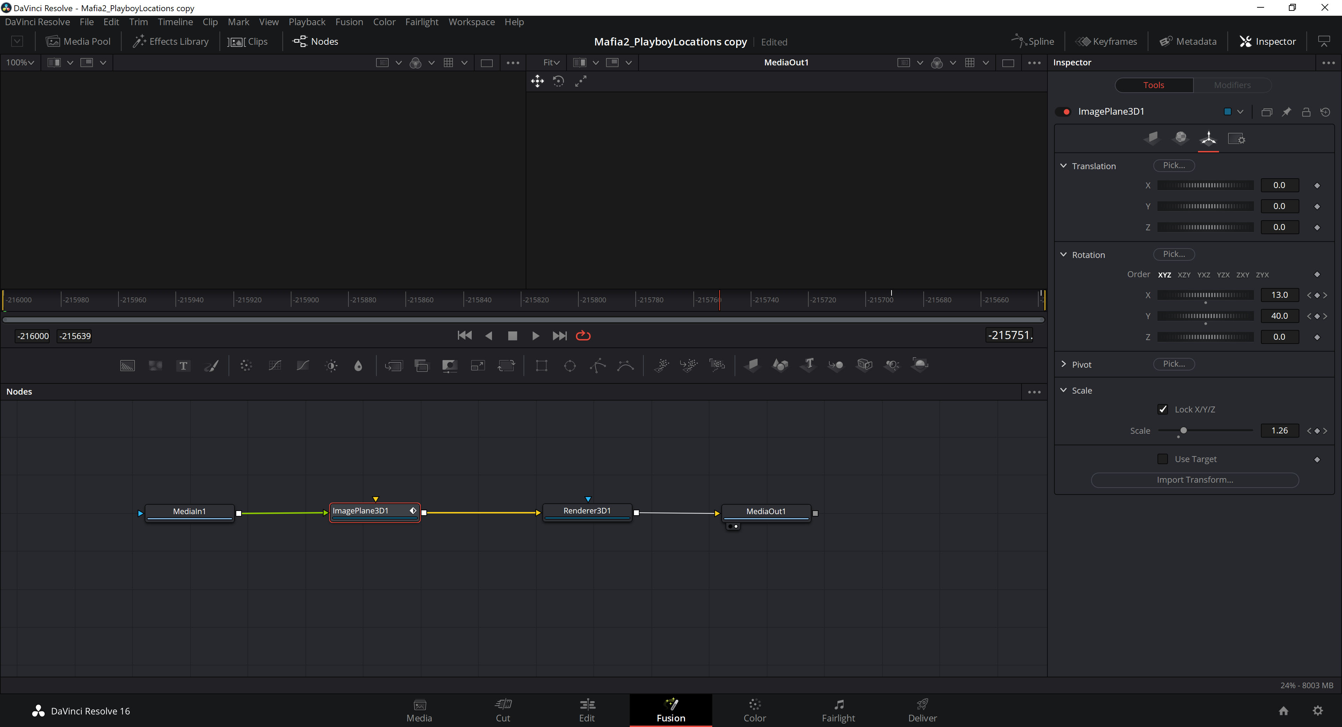This screenshot has height=727, width=1342.
Task: Add a Rectangle mask node
Action: click(x=542, y=366)
